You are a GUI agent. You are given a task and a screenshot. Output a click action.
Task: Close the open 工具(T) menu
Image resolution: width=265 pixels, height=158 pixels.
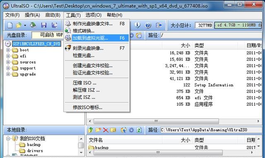(x=73, y=15)
